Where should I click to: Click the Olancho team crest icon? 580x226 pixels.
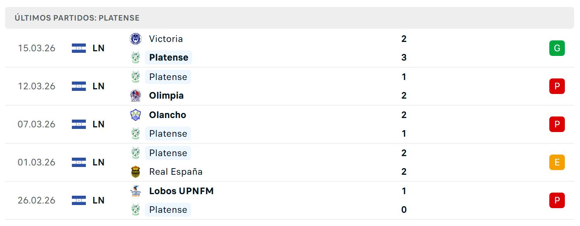coord(136,115)
